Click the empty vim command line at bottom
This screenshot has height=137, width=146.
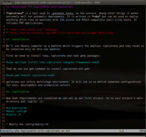(73, 134)
